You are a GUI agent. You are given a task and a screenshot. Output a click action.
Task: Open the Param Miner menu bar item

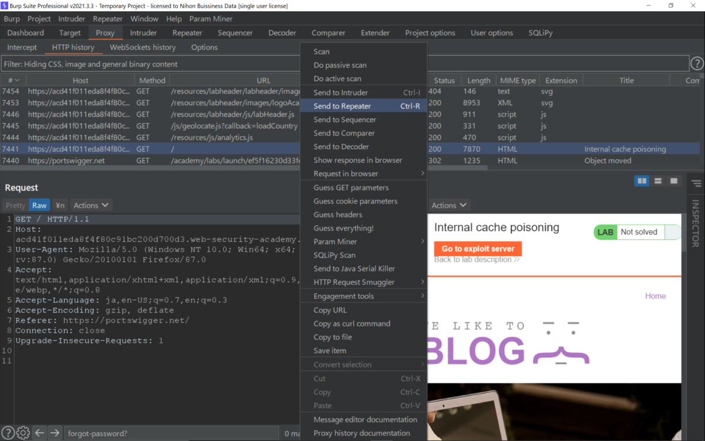coord(211,19)
